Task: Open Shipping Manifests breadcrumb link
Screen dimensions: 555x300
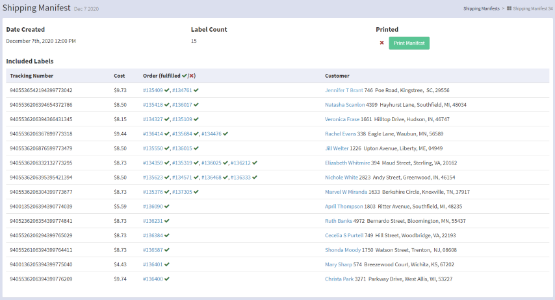Action: pos(482,8)
